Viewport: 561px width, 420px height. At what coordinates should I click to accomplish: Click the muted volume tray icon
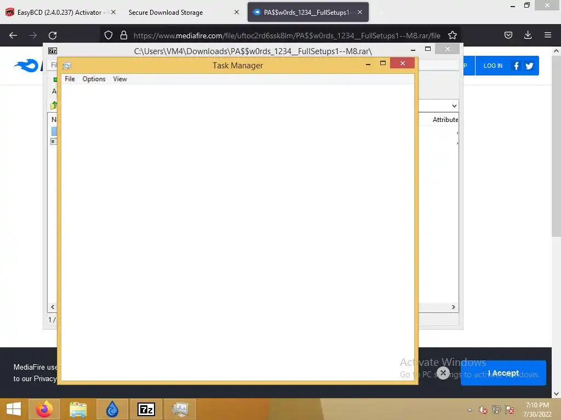[483, 410]
